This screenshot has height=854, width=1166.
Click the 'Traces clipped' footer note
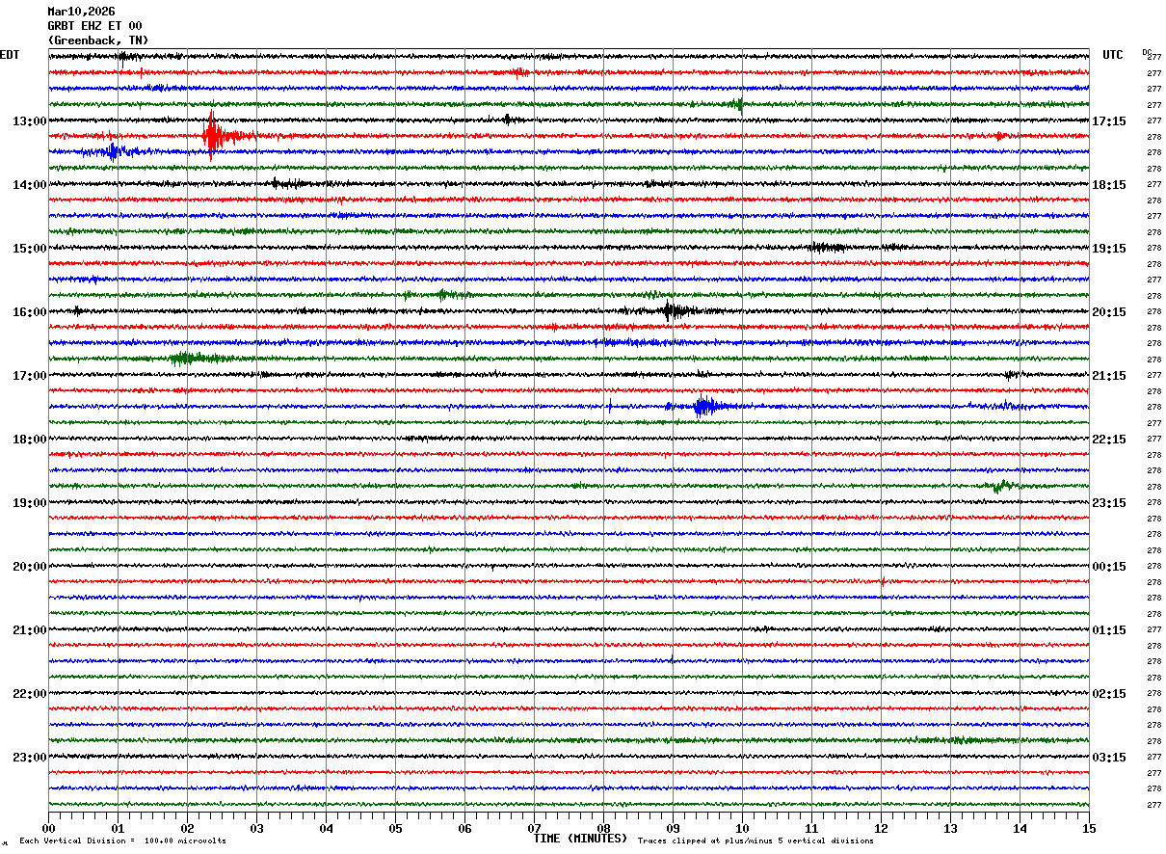[x=755, y=841]
